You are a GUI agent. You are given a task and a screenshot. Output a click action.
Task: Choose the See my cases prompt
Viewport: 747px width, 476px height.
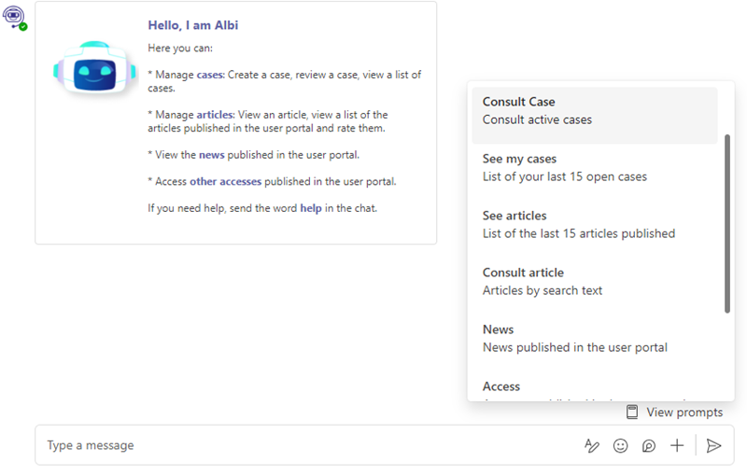[594, 168]
